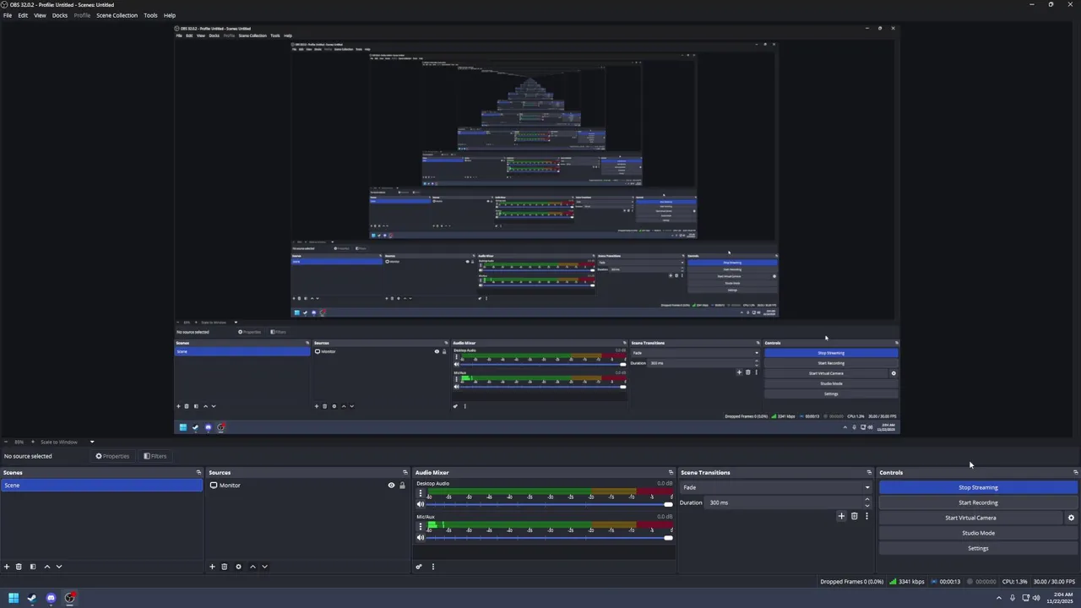Image resolution: width=1081 pixels, height=608 pixels.
Task: Open system tray volume icon
Action: point(1036,598)
